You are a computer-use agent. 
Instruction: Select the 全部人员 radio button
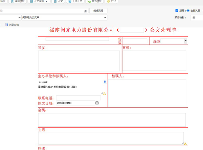coord(188,10)
